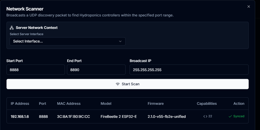Select the IP address 192.168.1.6 cell
This screenshot has height=130, width=260.
(20, 117)
